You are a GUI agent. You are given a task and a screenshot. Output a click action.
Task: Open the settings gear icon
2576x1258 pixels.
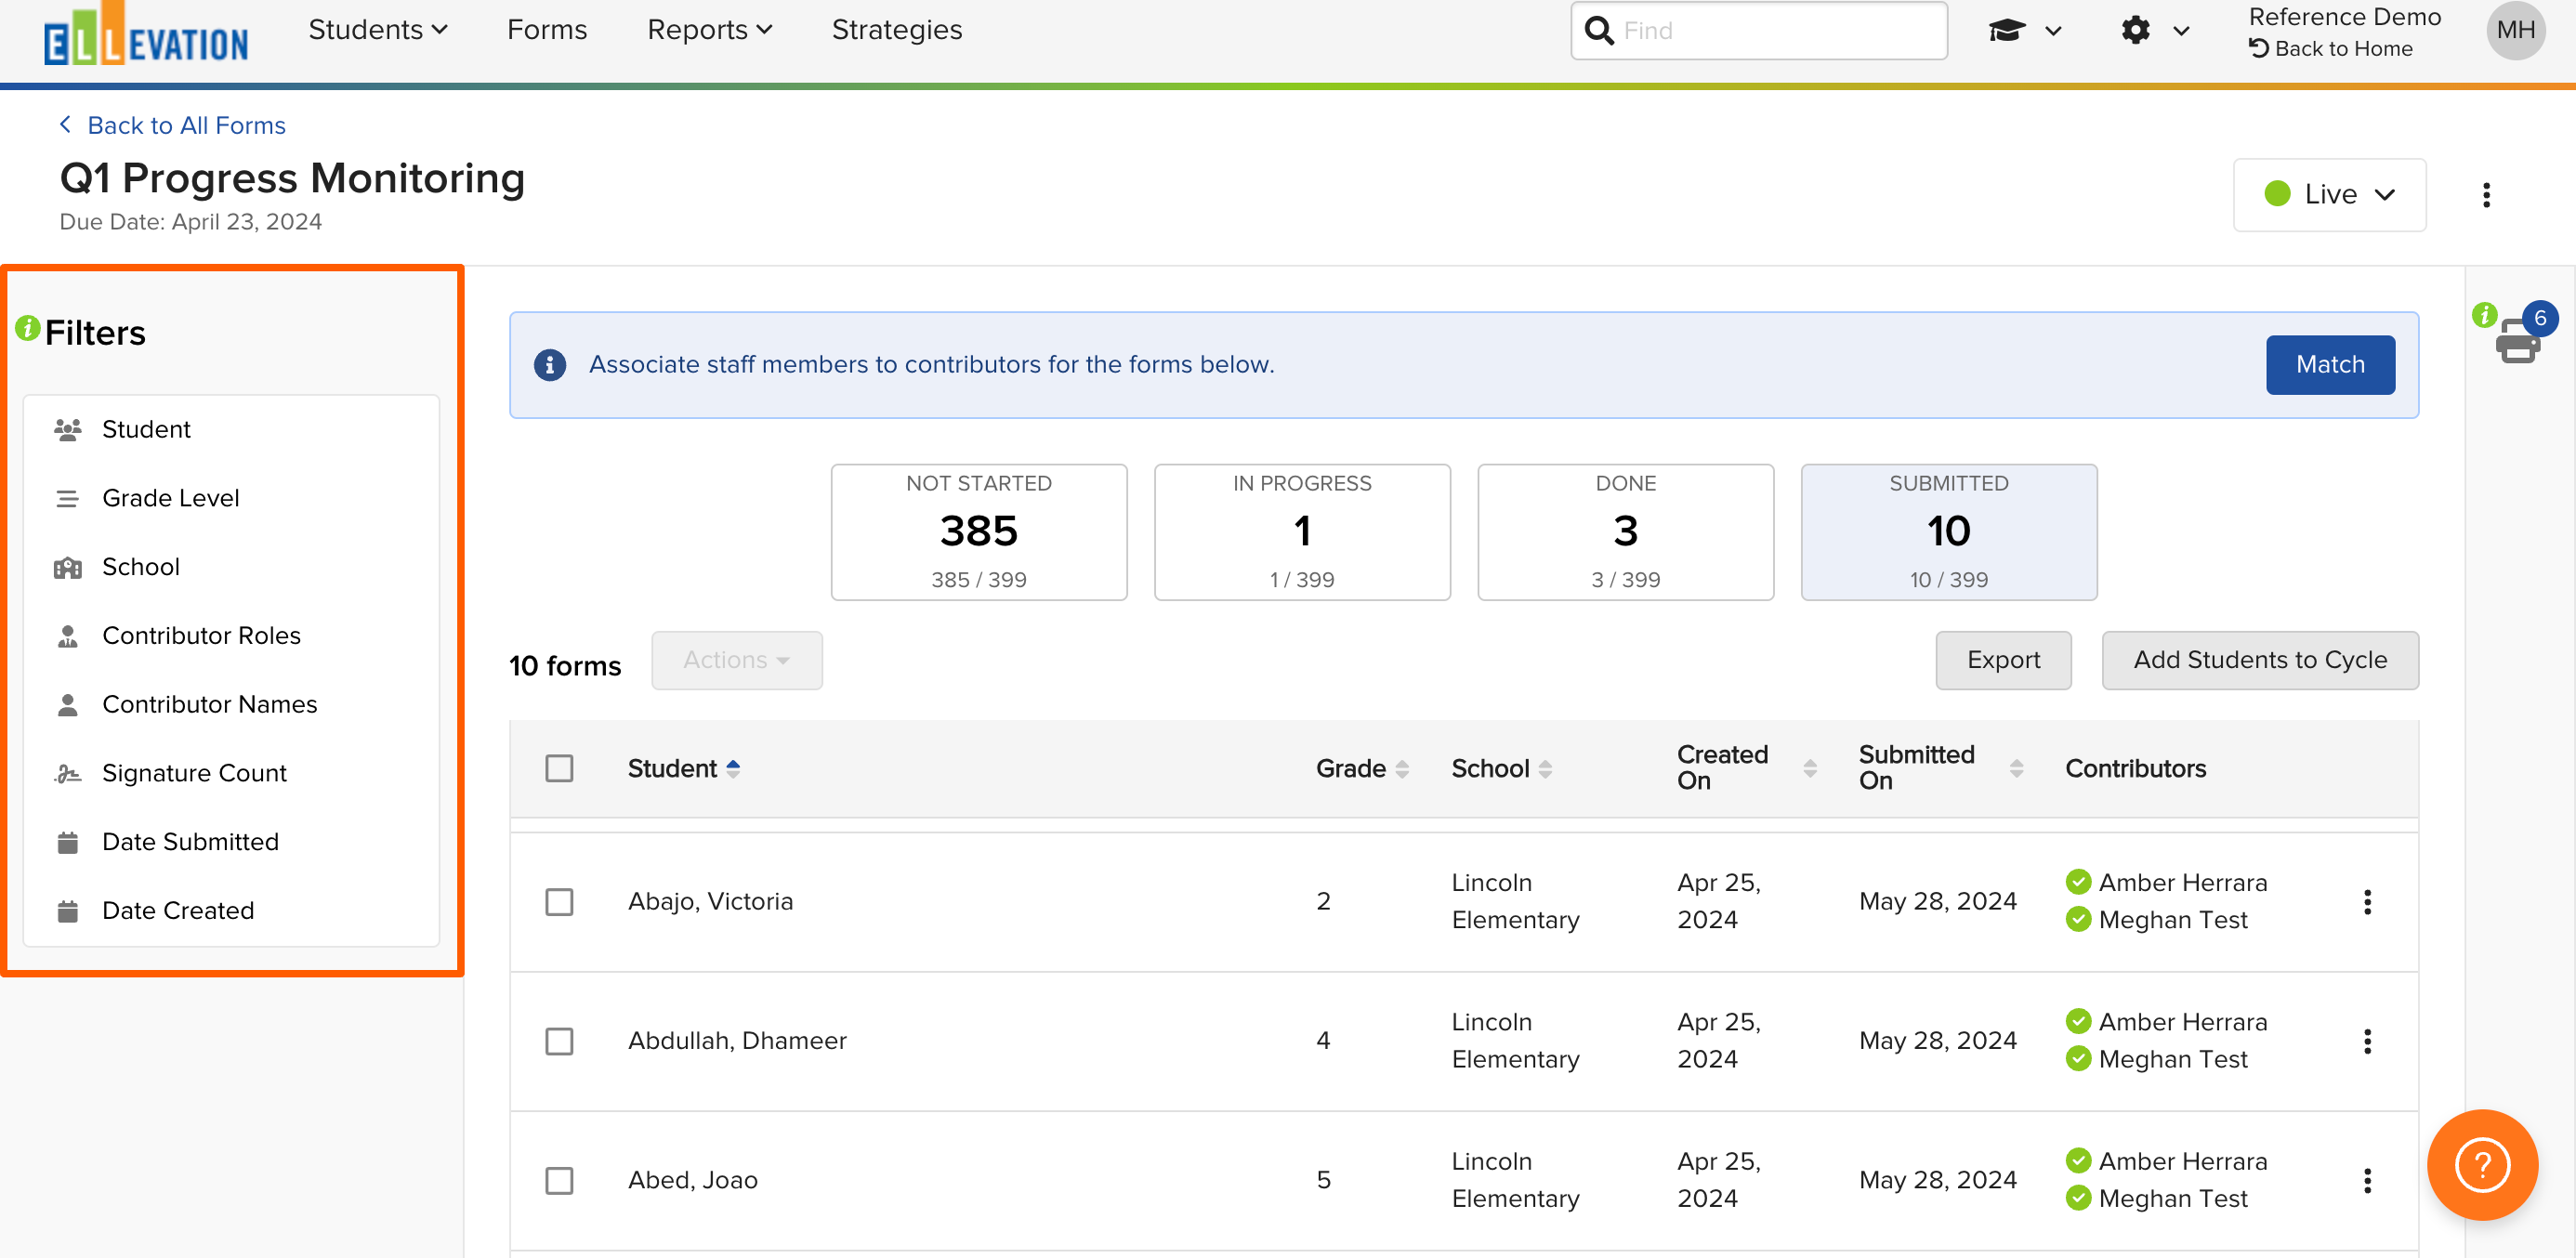(2135, 31)
